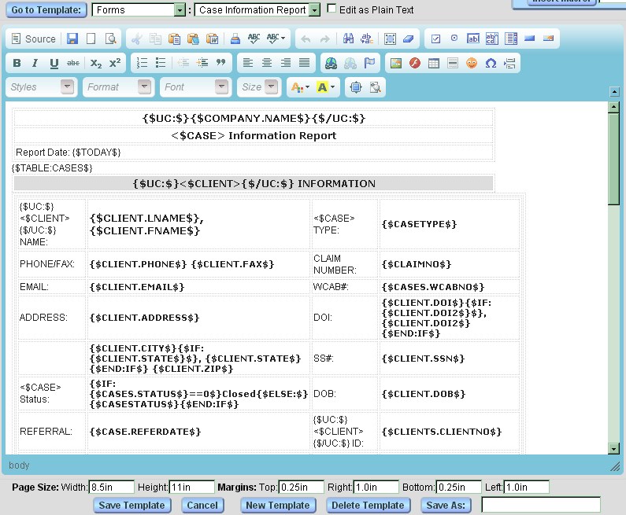This screenshot has width=626, height=515.
Task: Insert a checkbox form element
Action: (435, 39)
